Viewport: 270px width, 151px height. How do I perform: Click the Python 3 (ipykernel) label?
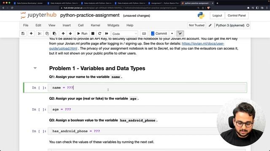click(230, 25)
